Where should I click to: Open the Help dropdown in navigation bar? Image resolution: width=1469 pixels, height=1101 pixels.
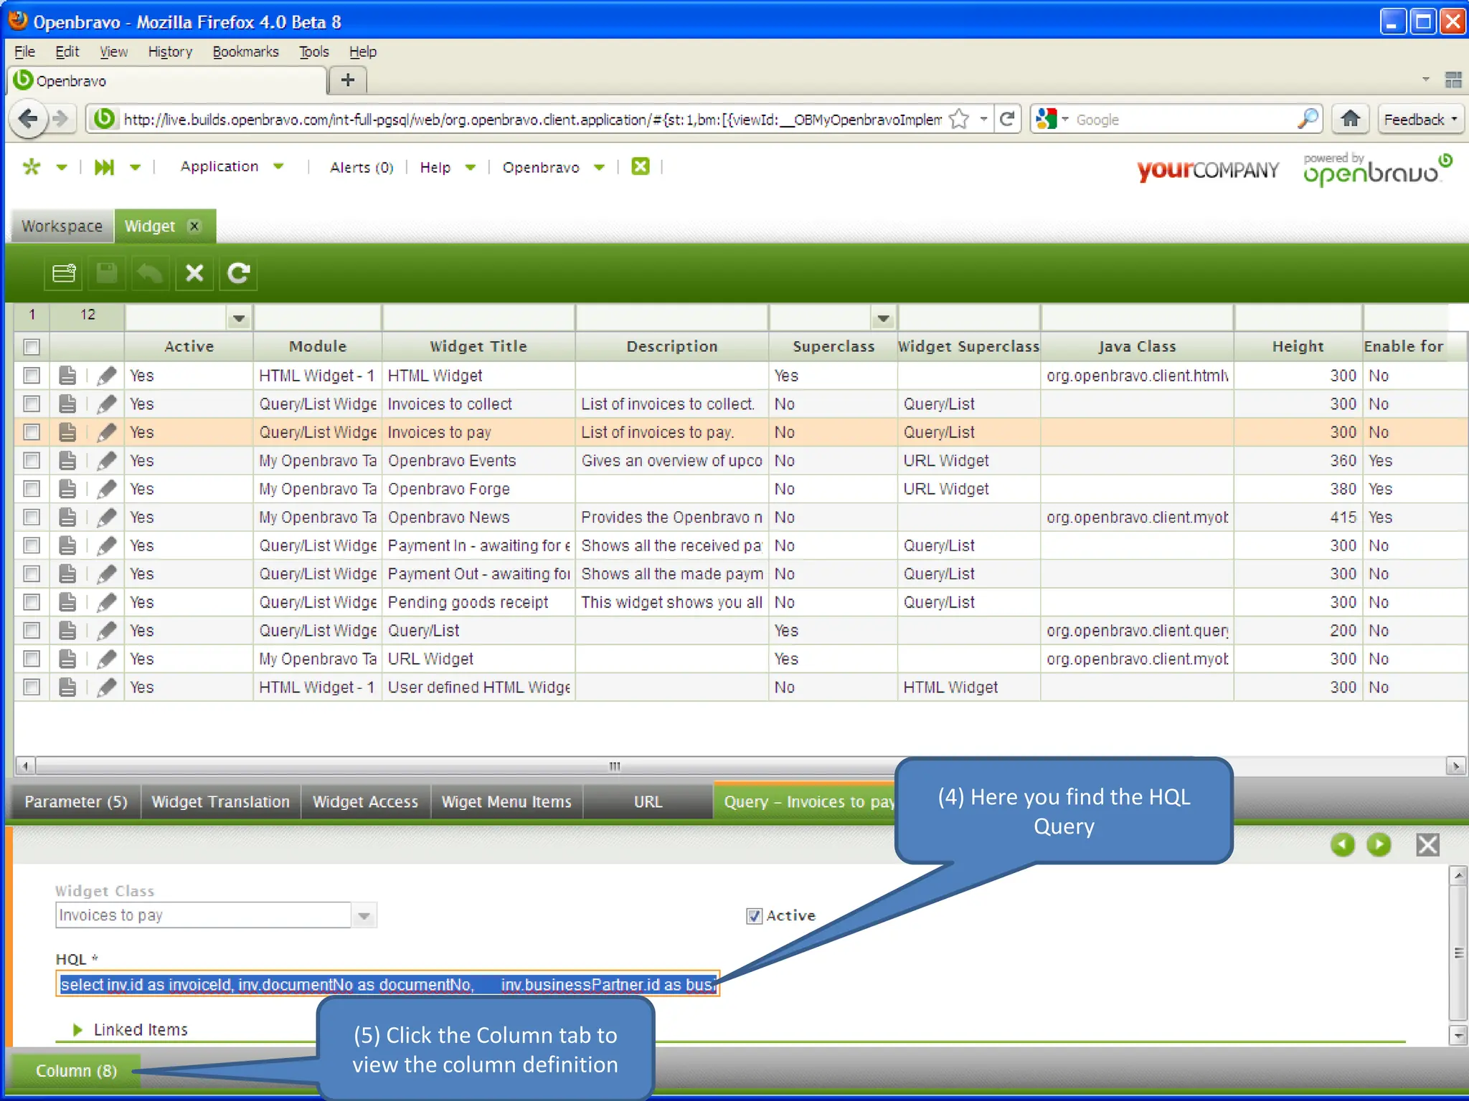[x=471, y=168]
